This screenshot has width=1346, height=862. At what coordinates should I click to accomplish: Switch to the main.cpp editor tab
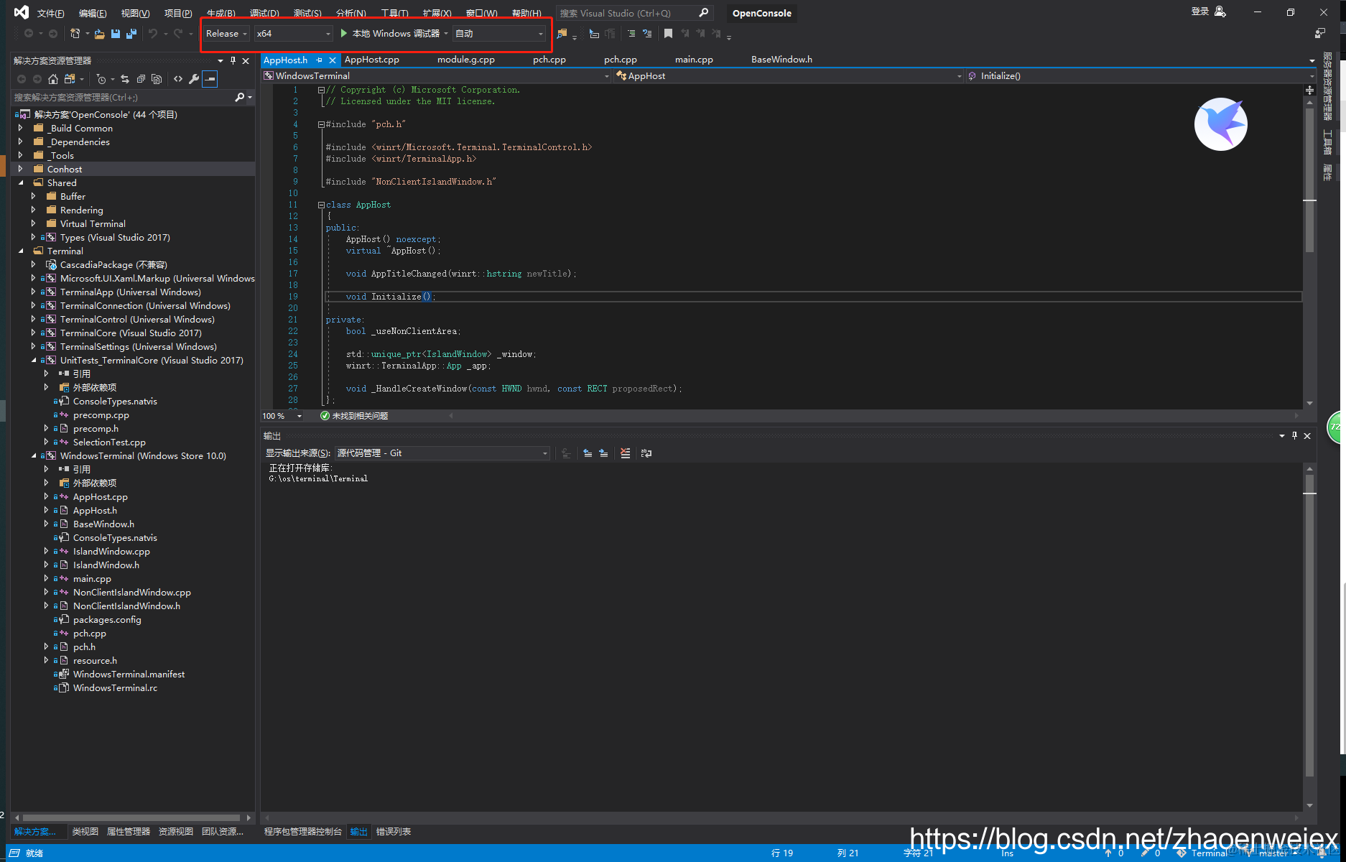click(x=694, y=60)
